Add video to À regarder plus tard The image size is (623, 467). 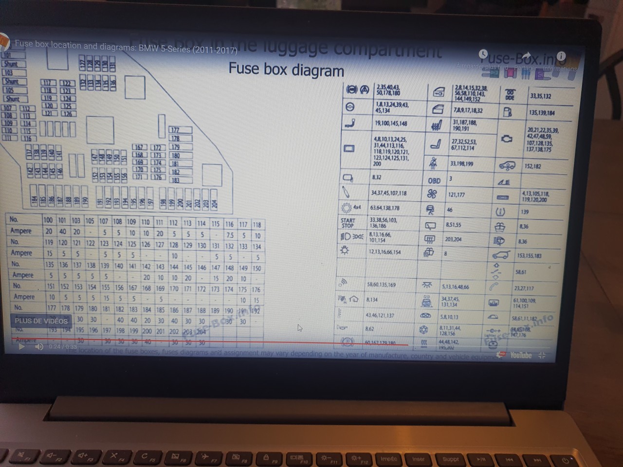(482, 54)
